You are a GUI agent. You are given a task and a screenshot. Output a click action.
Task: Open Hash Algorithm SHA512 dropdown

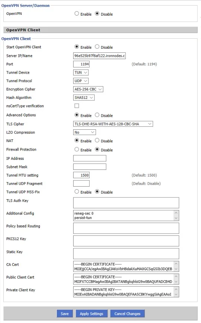(x=84, y=97)
